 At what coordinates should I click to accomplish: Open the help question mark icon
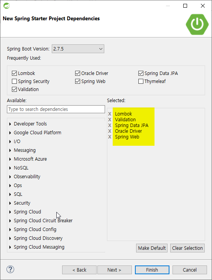(x=10, y=269)
